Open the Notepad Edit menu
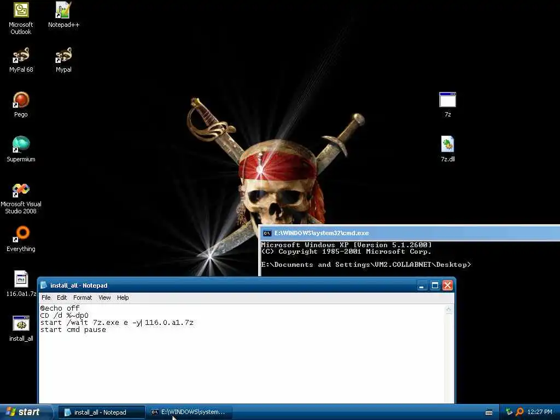 pyautogui.click(x=62, y=297)
